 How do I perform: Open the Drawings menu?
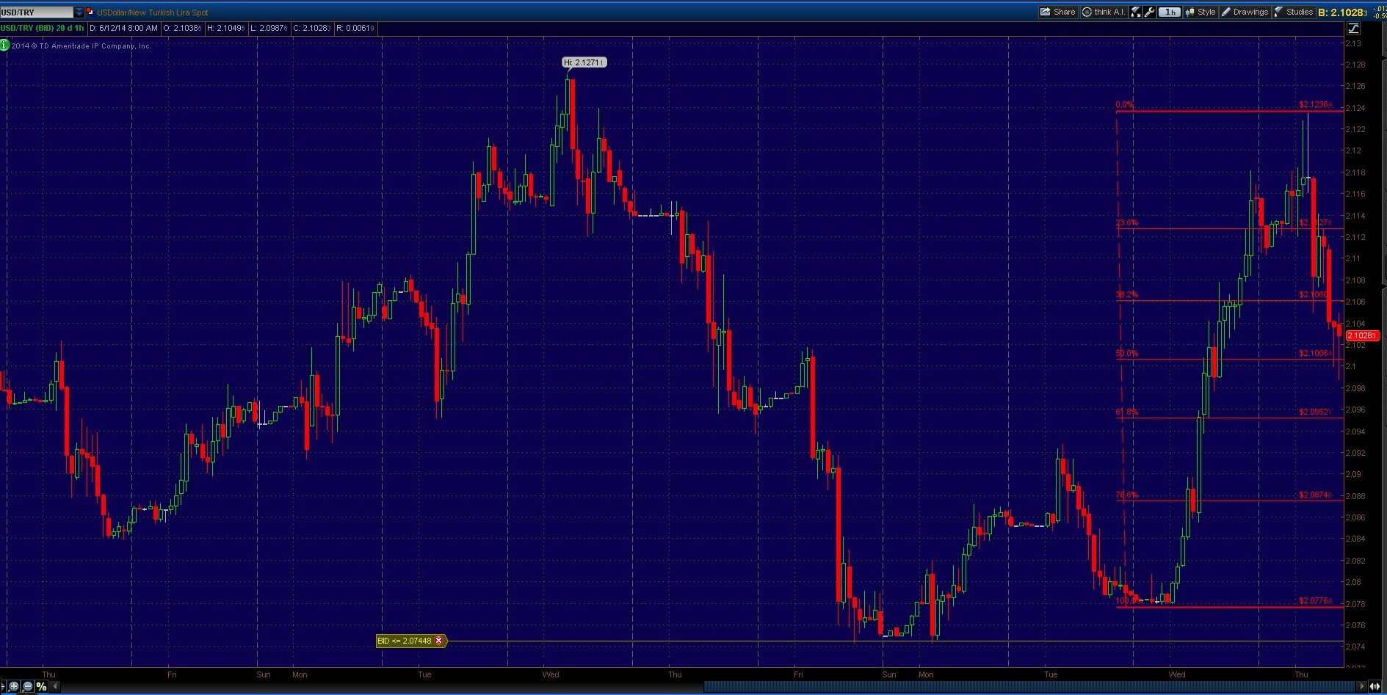[1245, 12]
